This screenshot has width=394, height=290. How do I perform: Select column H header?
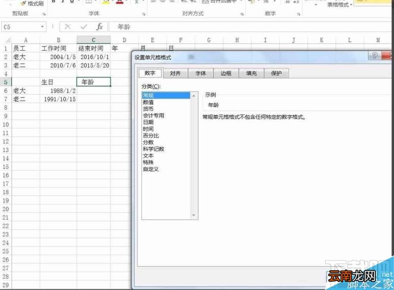(237, 40)
